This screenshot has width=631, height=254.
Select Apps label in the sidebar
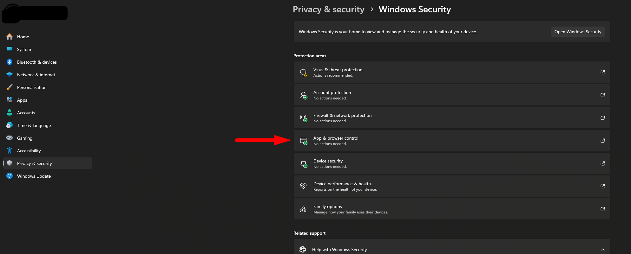click(x=22, y=100)
